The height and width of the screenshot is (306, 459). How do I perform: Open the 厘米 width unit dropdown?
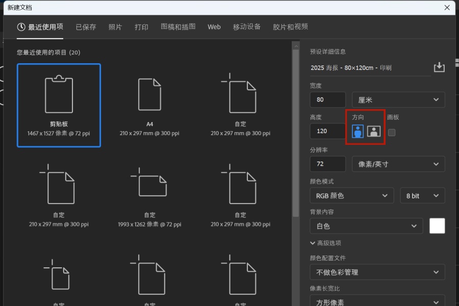(x=398, y=100)
